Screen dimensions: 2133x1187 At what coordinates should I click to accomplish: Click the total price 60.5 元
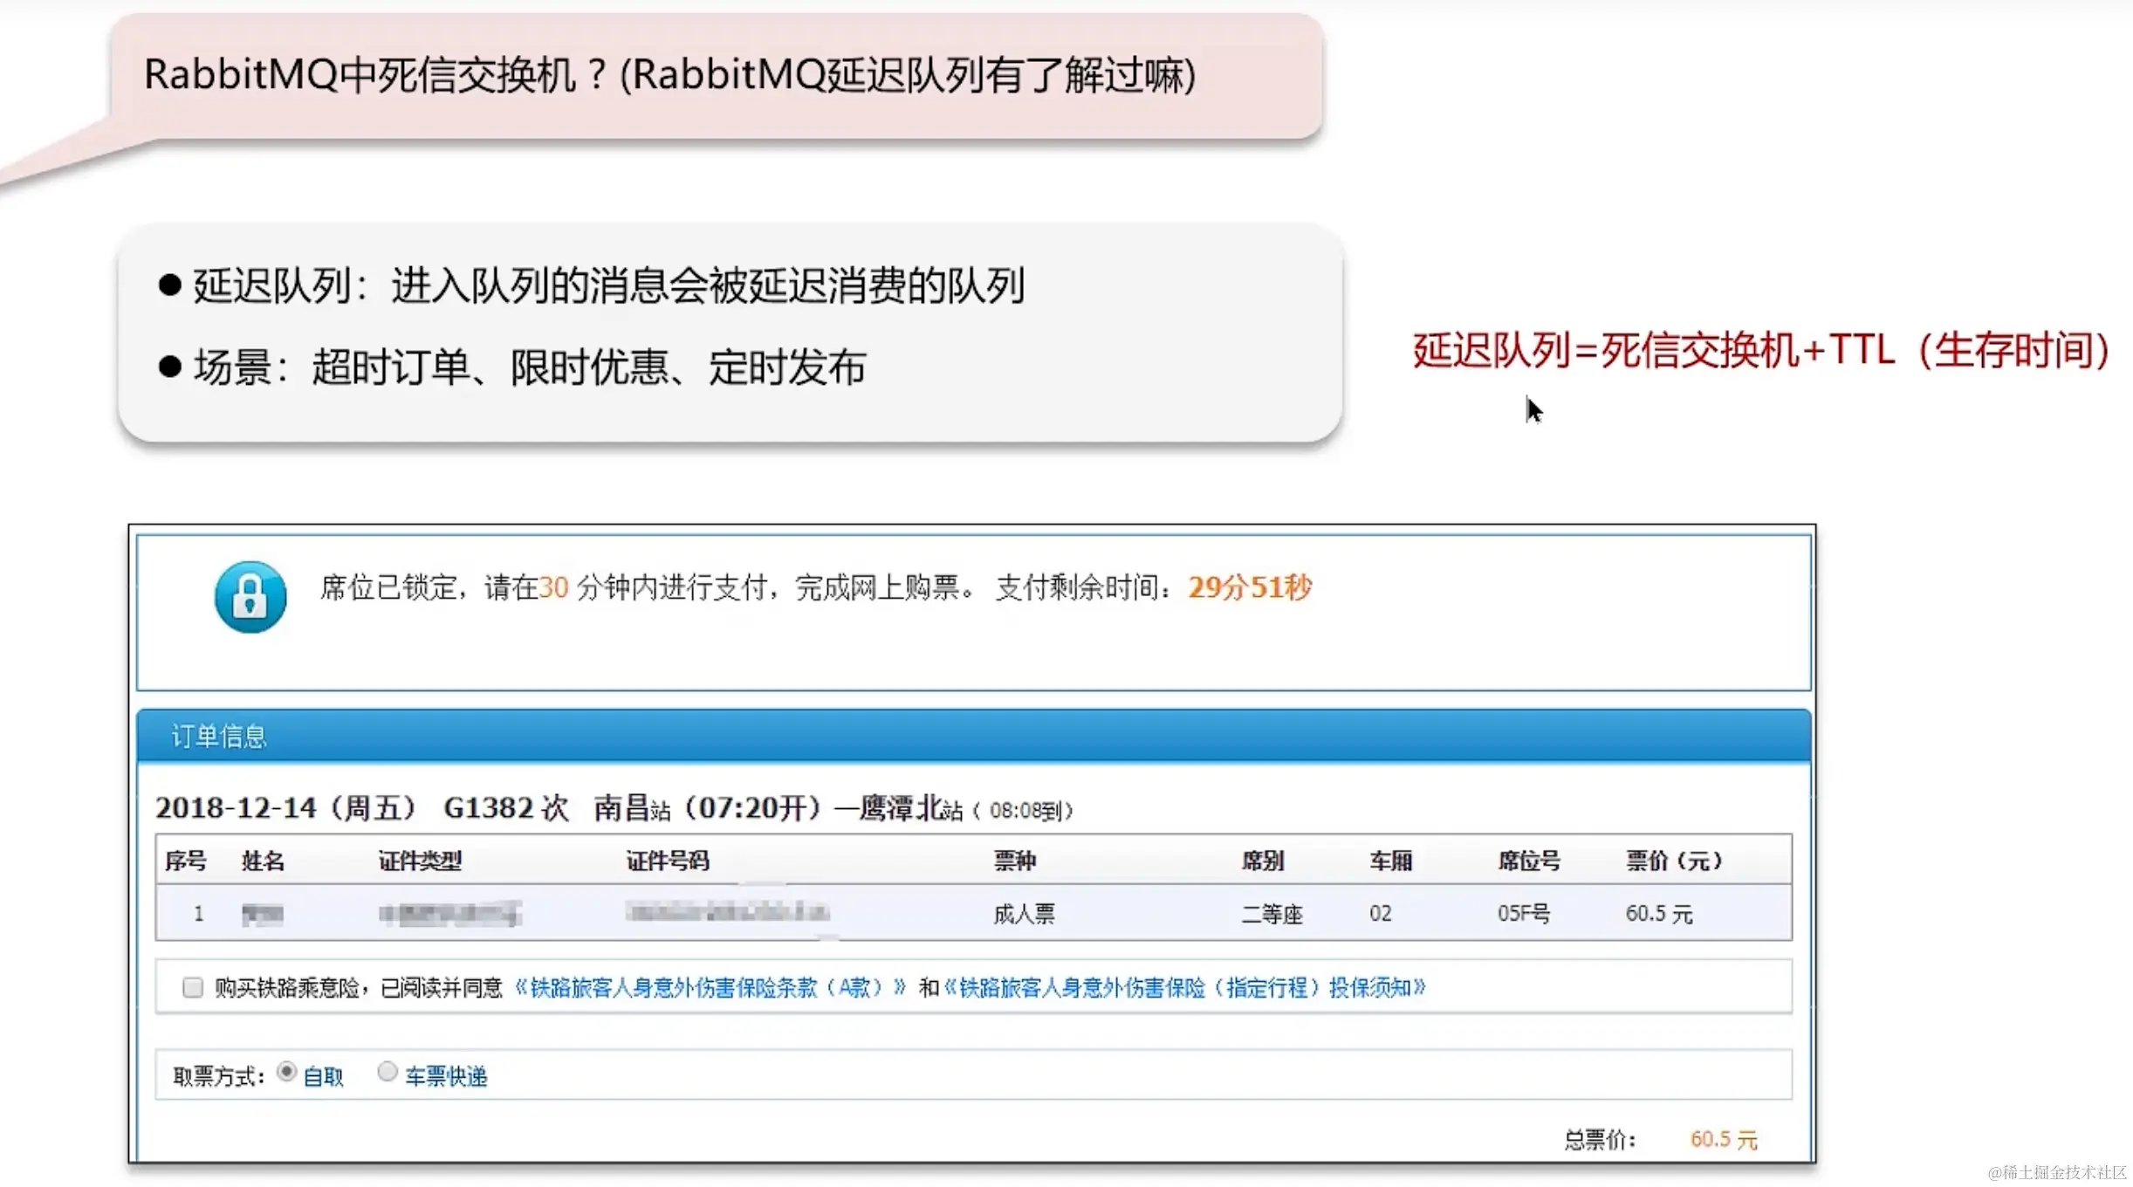click(x=1723, y=1139)
